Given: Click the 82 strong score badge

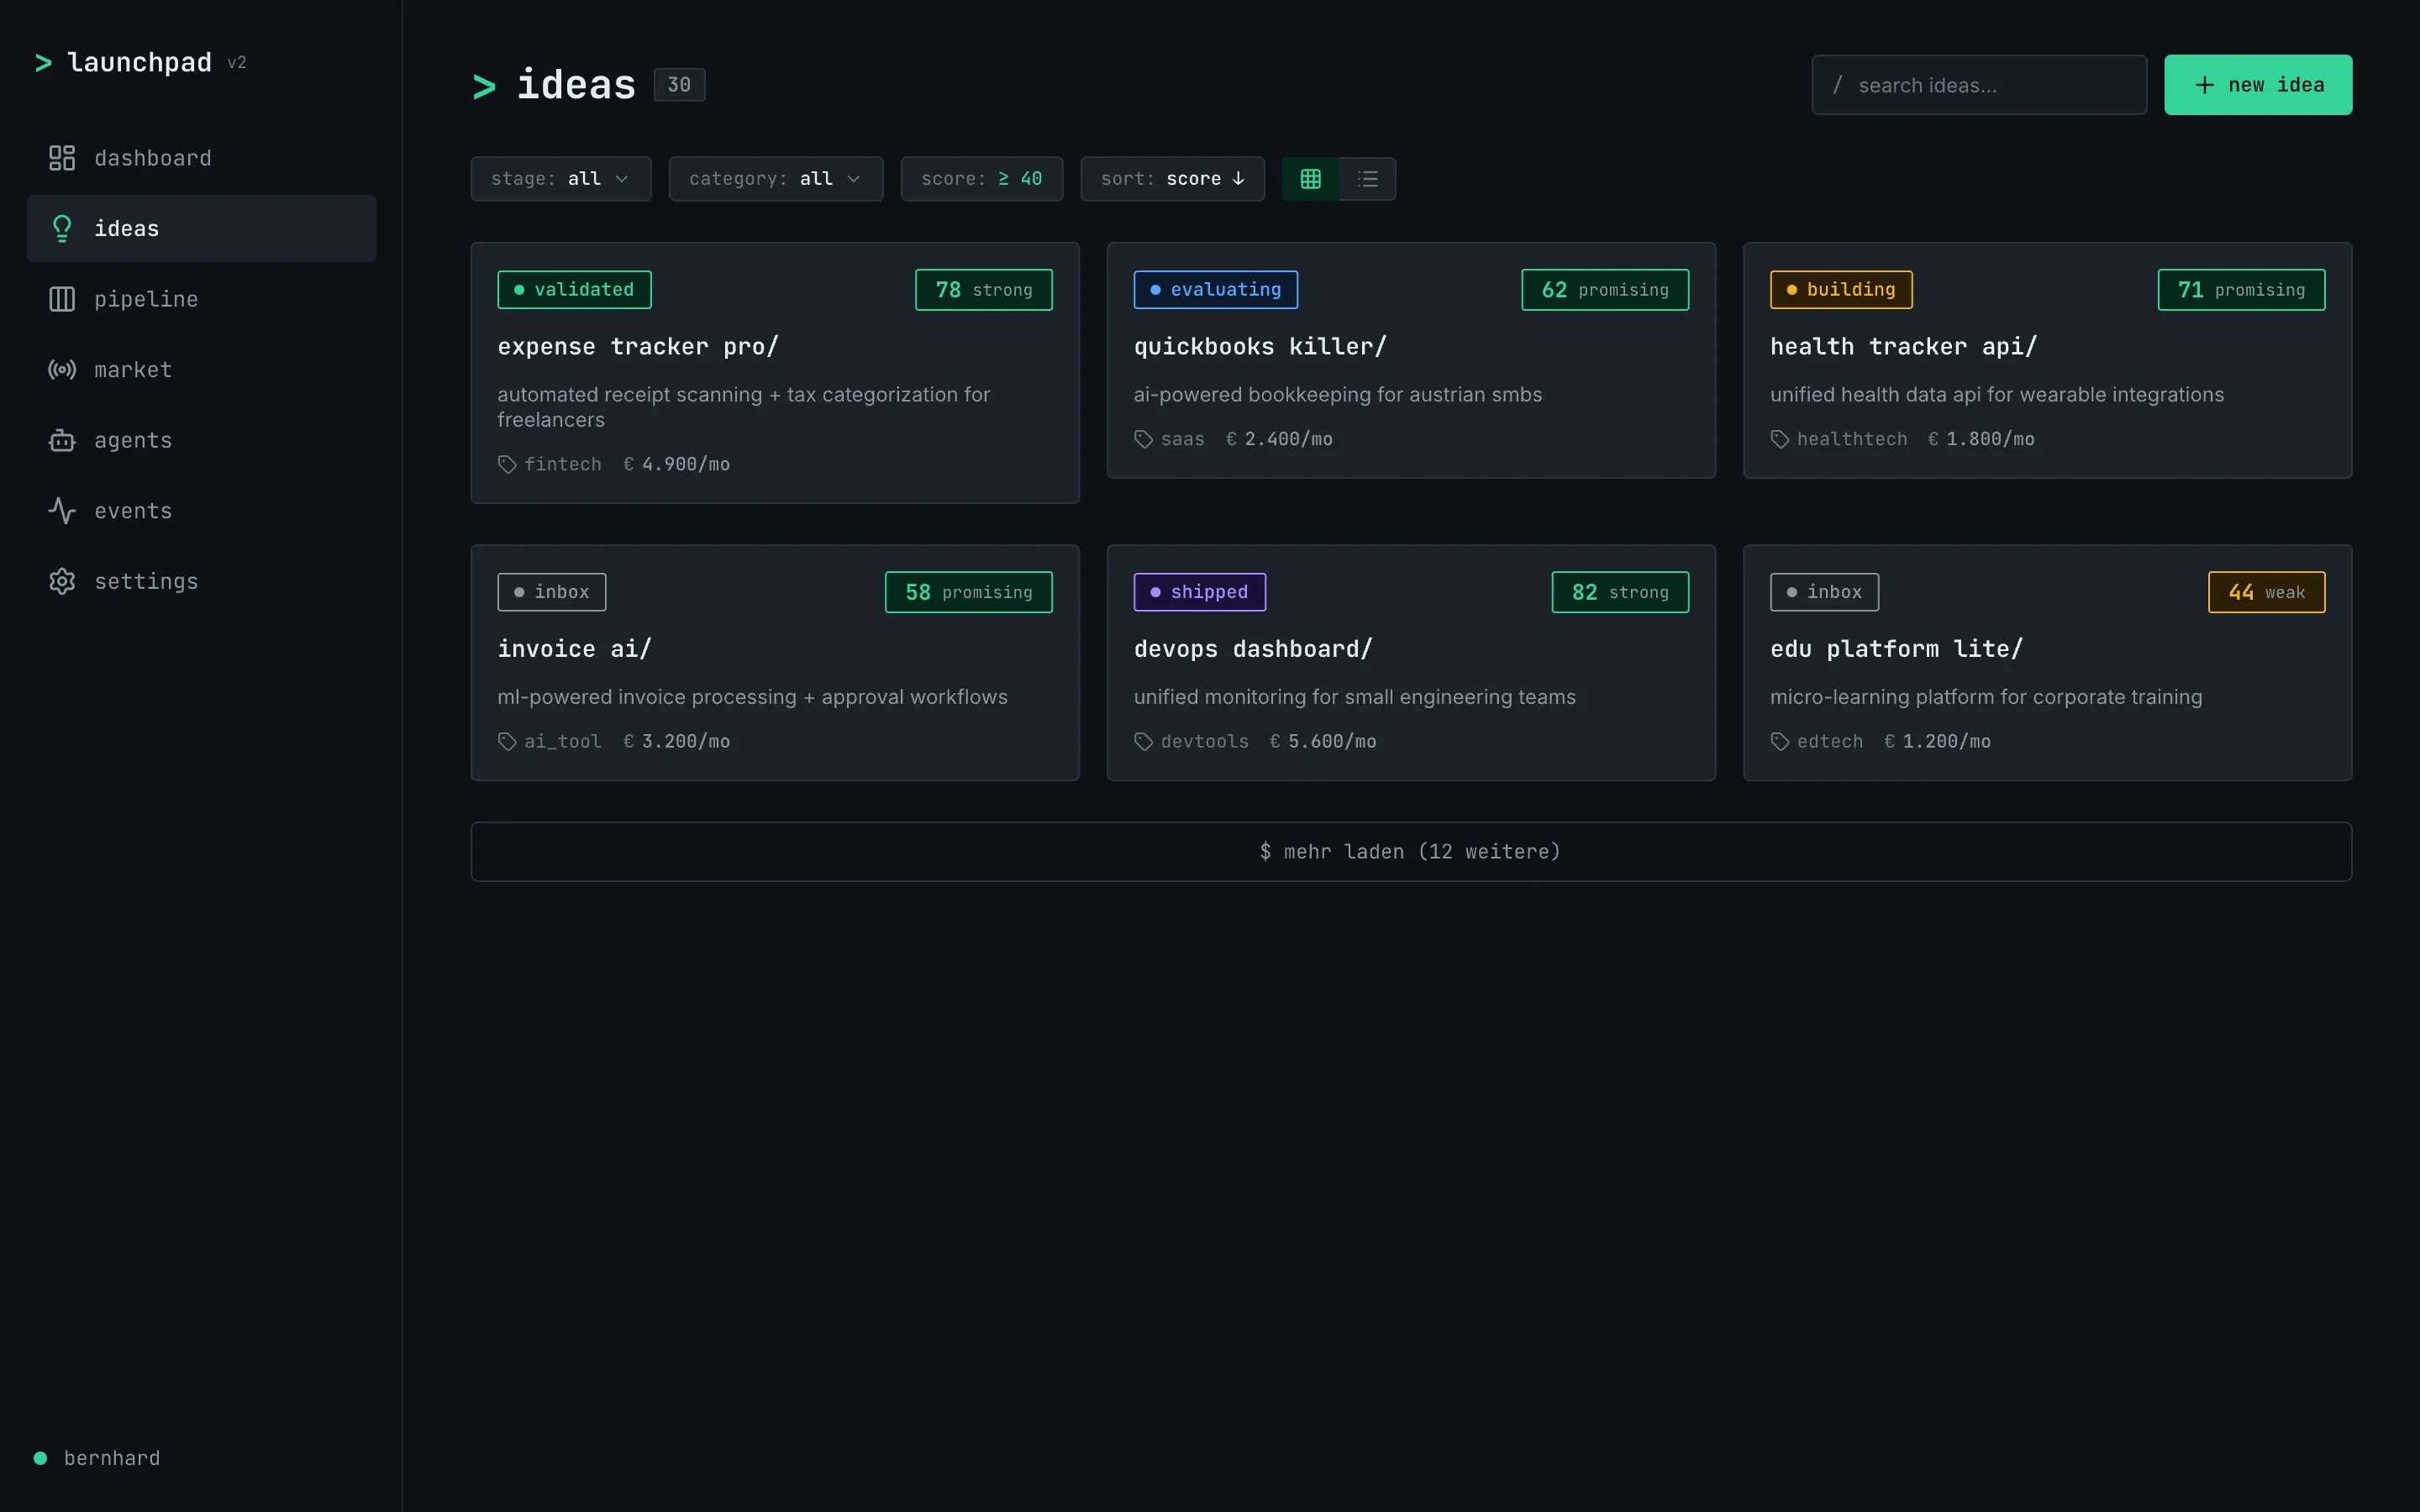Looking at the screenshot, I should (x=1619, y=592).
